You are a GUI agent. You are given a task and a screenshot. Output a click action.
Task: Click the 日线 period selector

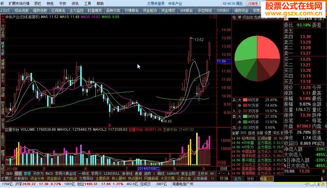(224, 169)
